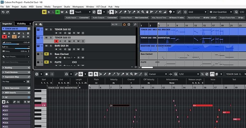Open the Expression Map settings gear
246x128 pixels.
tap(28, 82)
